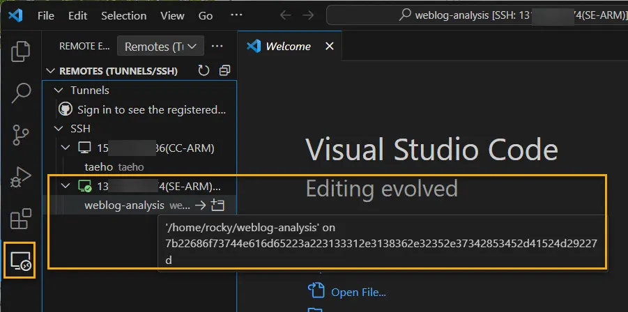This screenshot has height=312, width=628.
Task: Open the Search view icon
Action: click(x=22, y=92)
